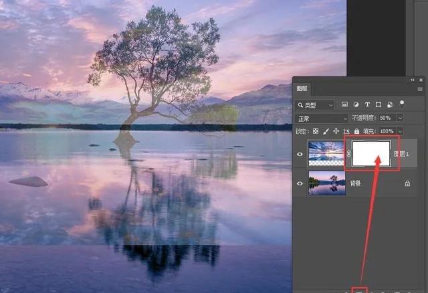Viewport: 428px width, 293px height.
Task: Click the pixel layer filter icon
Action: (x=344, y=105)
